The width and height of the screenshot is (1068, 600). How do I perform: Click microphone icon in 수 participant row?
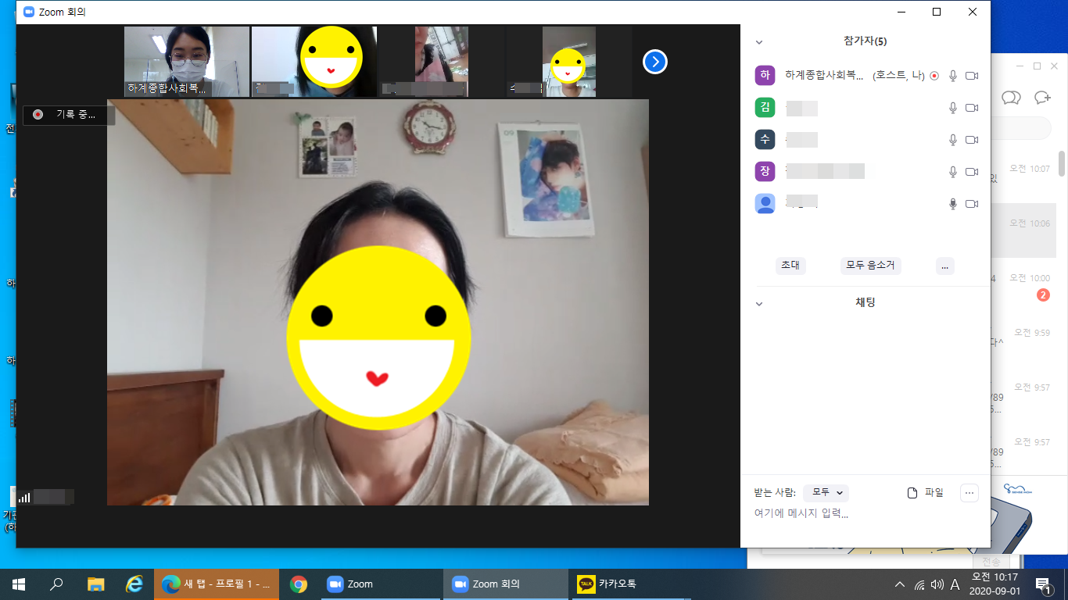952,140
